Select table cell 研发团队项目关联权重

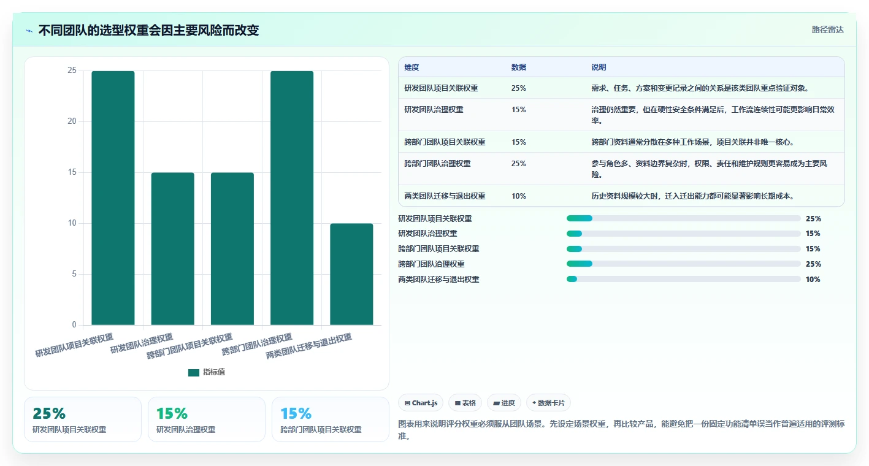click(x=441, y=88)
